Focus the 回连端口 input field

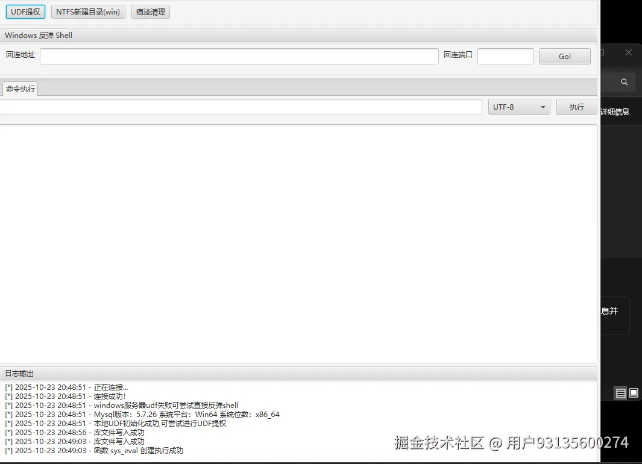[505, 55]
